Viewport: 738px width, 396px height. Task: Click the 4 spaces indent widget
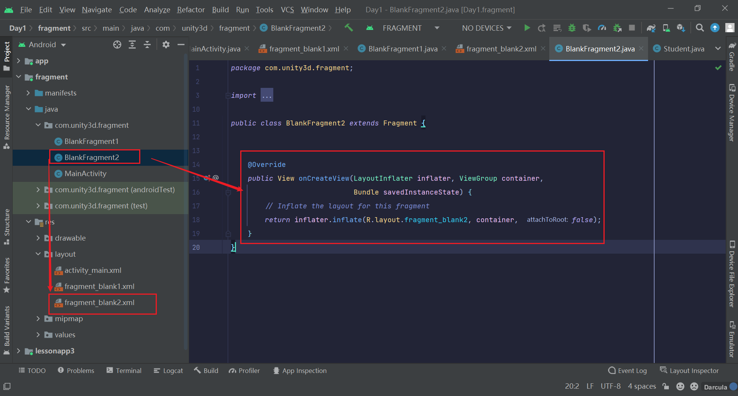click(x=642, y=386)
